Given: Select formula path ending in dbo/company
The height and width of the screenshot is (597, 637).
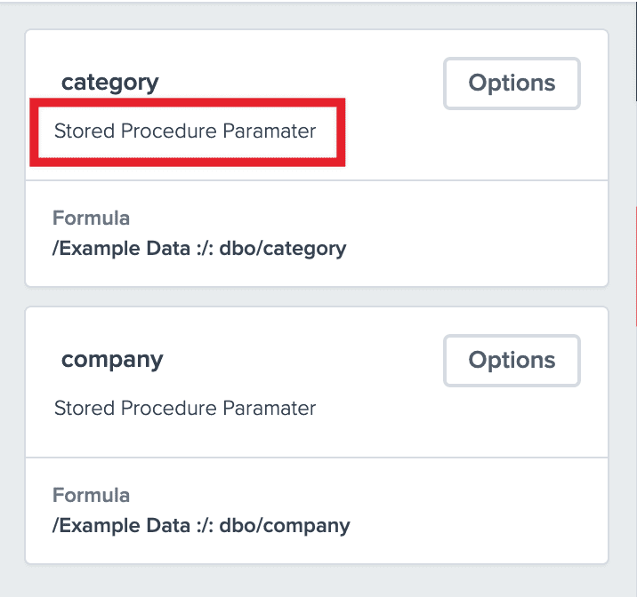Looking at the screenshot, I should click(x=201, y=525).
